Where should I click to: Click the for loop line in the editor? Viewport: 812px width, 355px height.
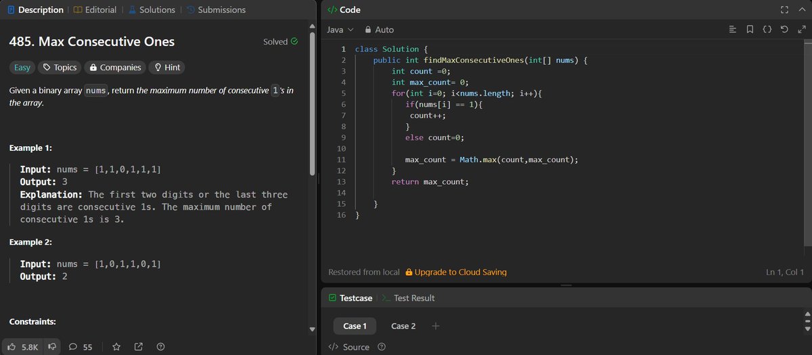(x=468, y=93)
